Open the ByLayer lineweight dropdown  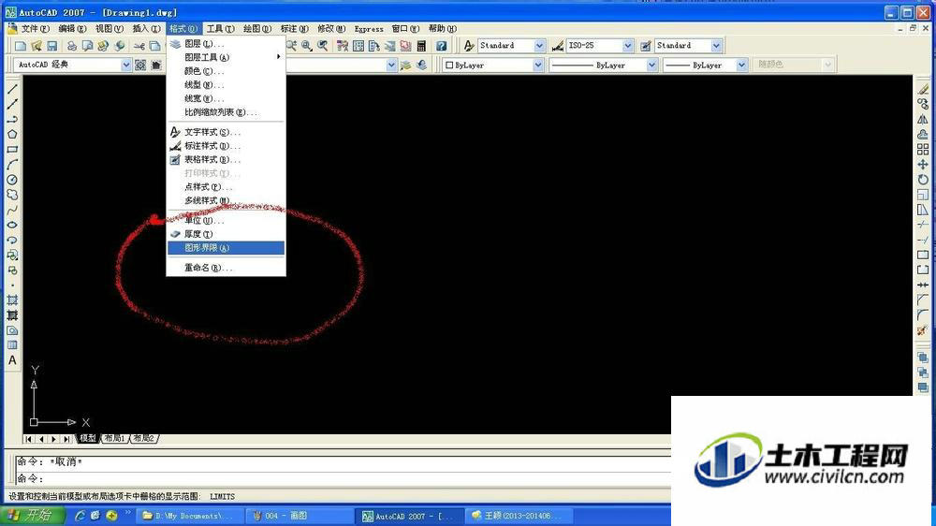coord(741,66)
